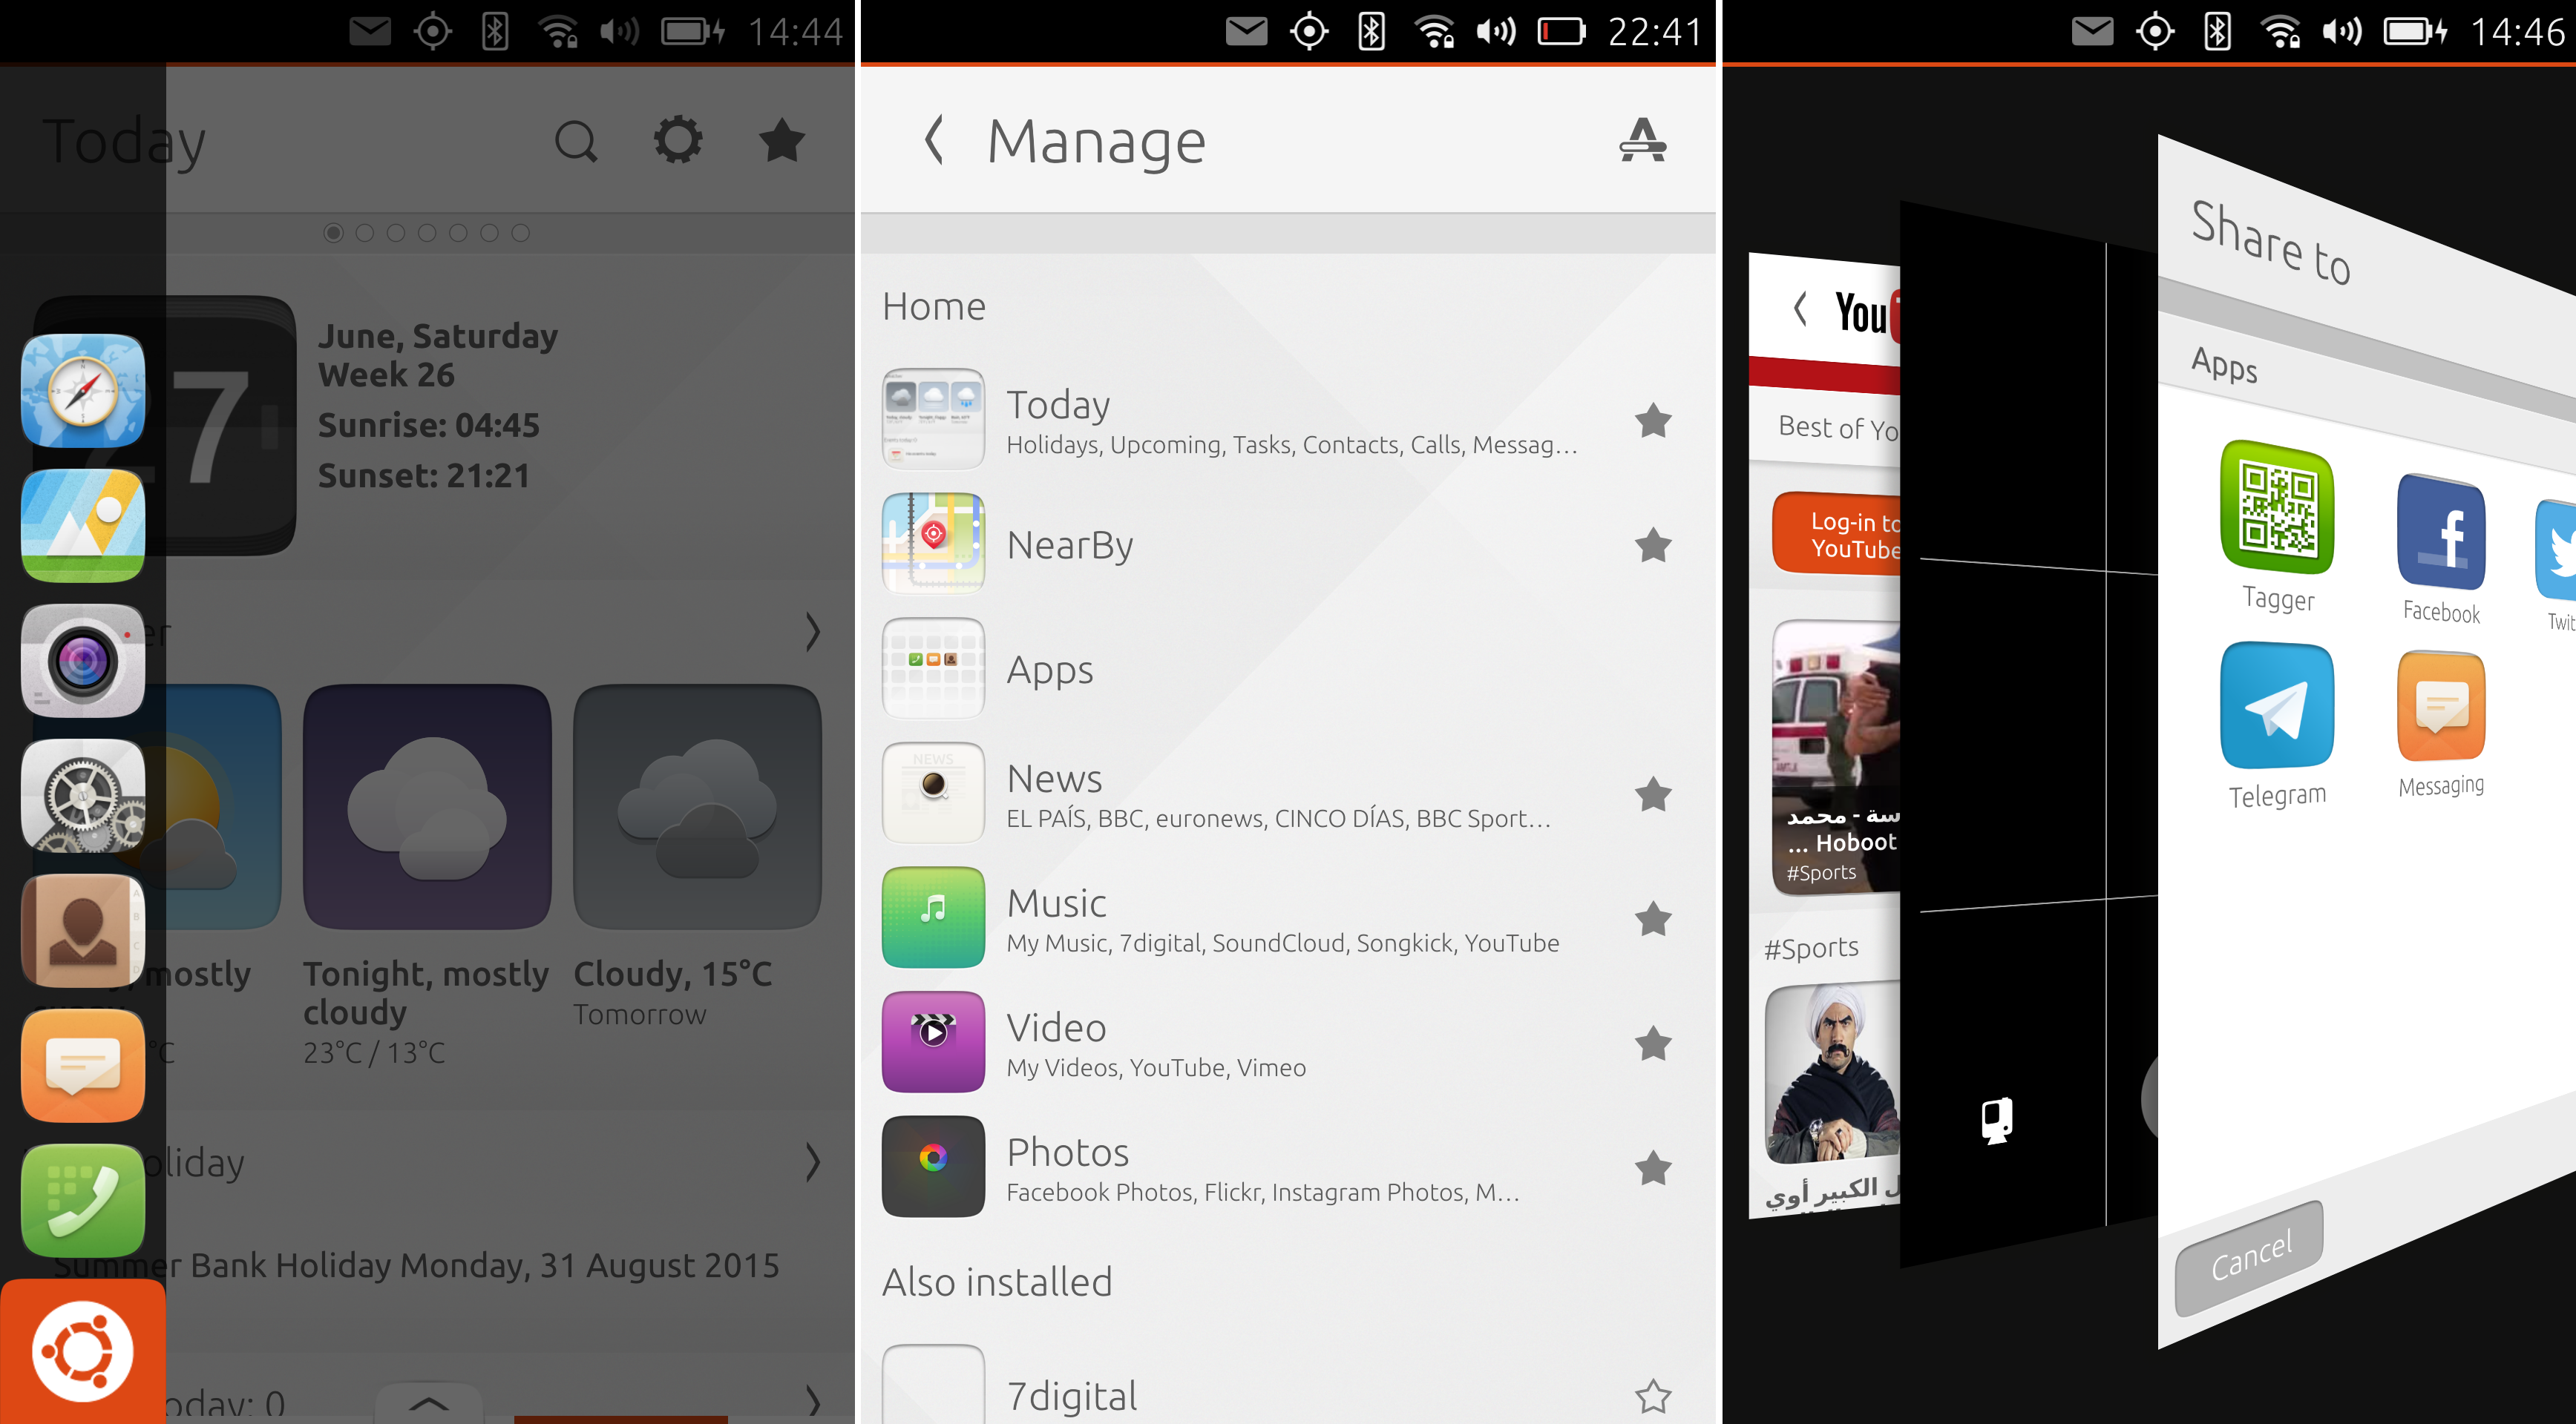Open the Photos scope entry
The width and height of the screenshot is (2576, 1424).
pyautogui.click(x=1288, y=1166)
